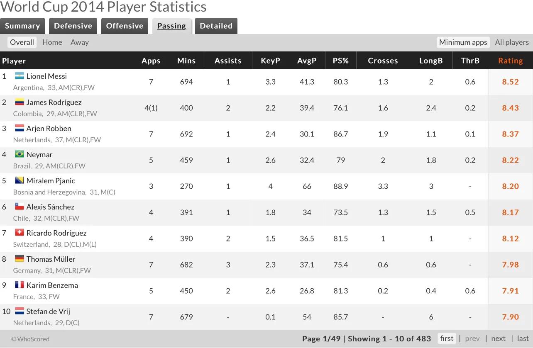533x348 pixels.
Task: Select the Away filter option
Action: point(80,42)
